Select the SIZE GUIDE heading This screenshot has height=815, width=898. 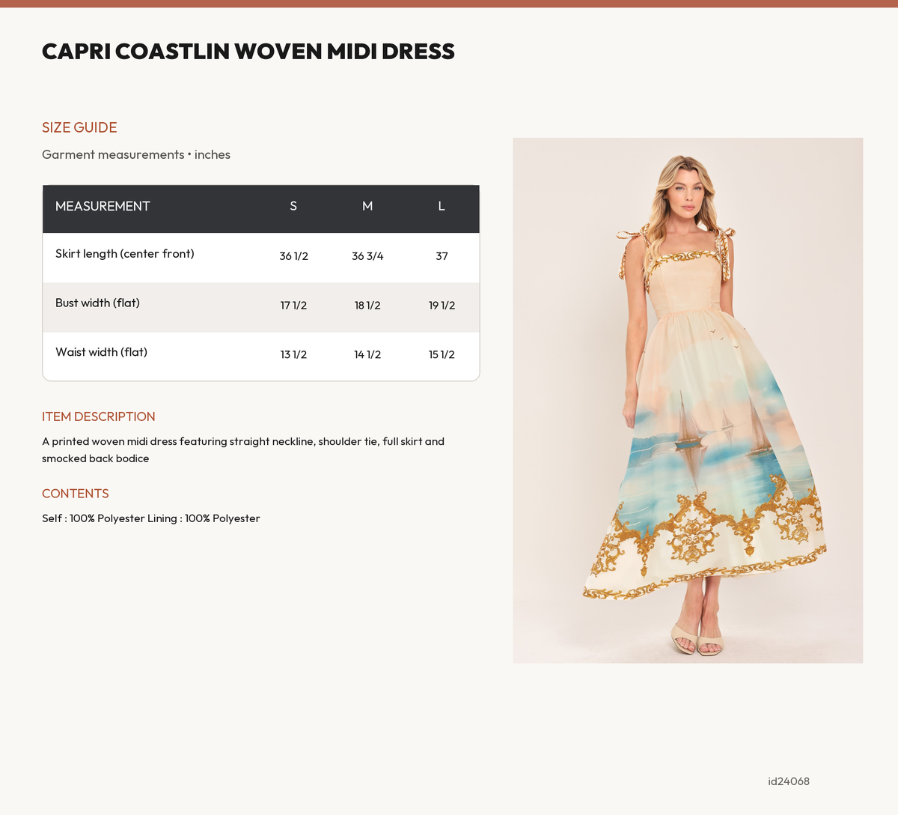pos(79,127)
